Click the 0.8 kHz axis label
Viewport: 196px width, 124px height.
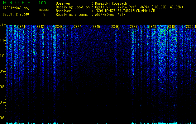point(2,87)
